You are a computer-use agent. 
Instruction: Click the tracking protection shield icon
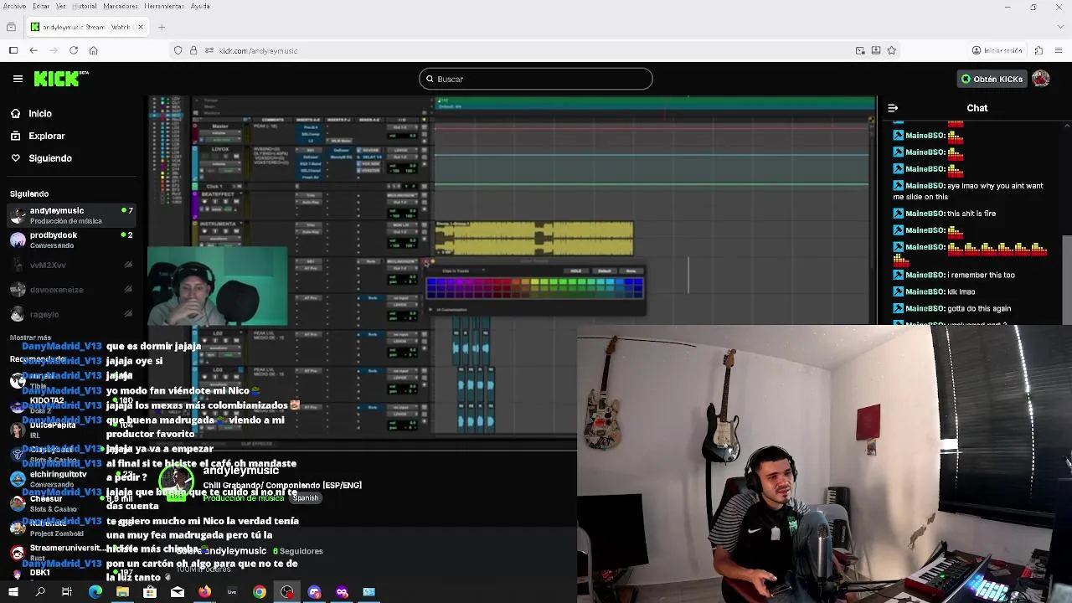coord(178,50)
